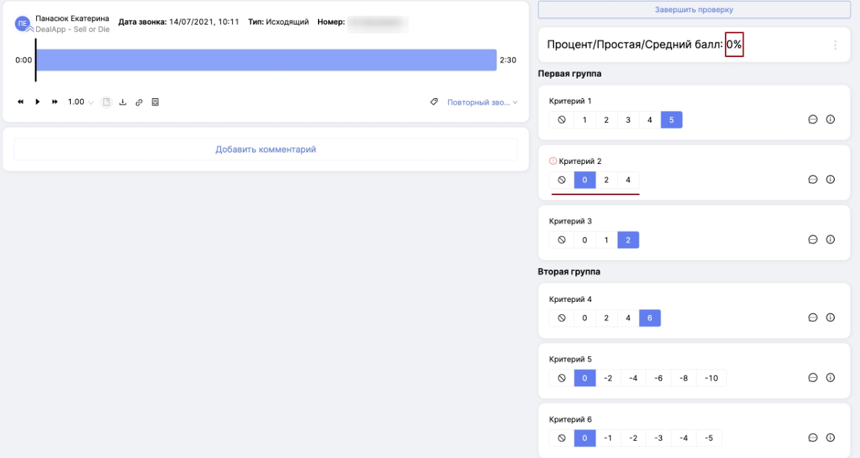Open comment bubble for Критерий 1

point(812,120)
